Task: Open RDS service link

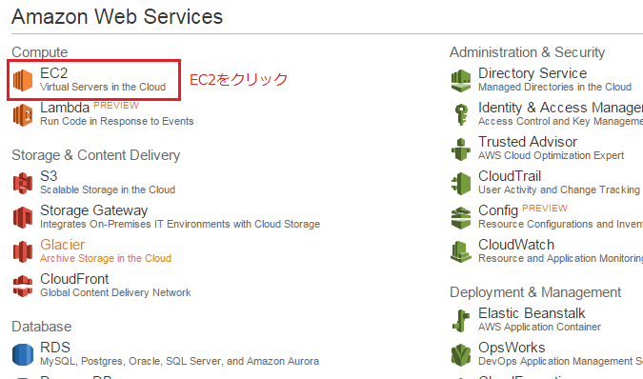Action: pos(55,348)
